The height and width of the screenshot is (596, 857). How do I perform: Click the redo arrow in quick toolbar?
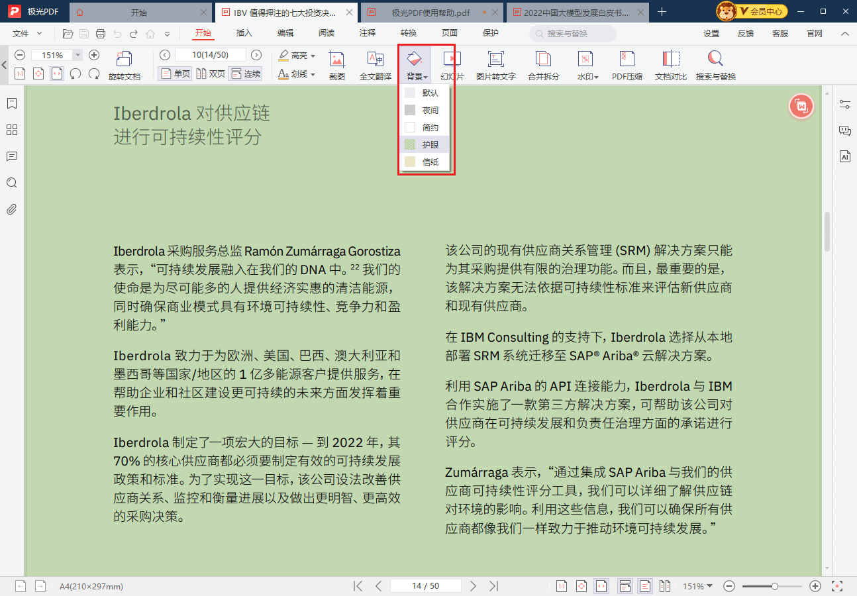click(x=134, y=33)
